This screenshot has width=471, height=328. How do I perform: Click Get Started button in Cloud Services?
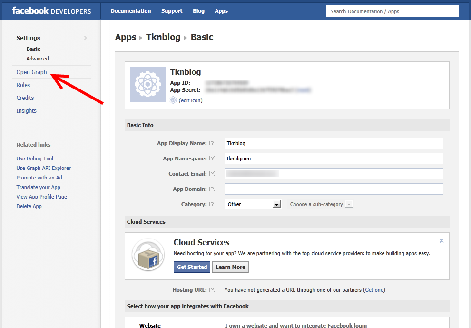[192, 267]
